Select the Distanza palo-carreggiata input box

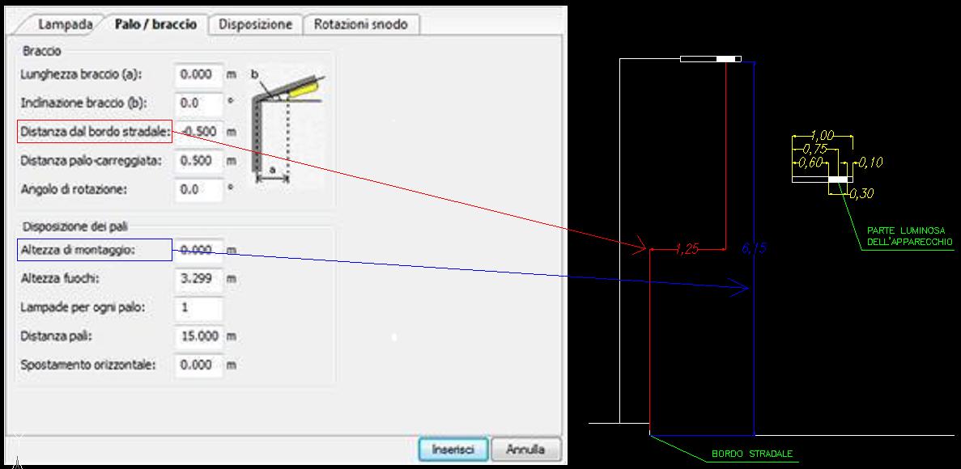tap(198, 161)
